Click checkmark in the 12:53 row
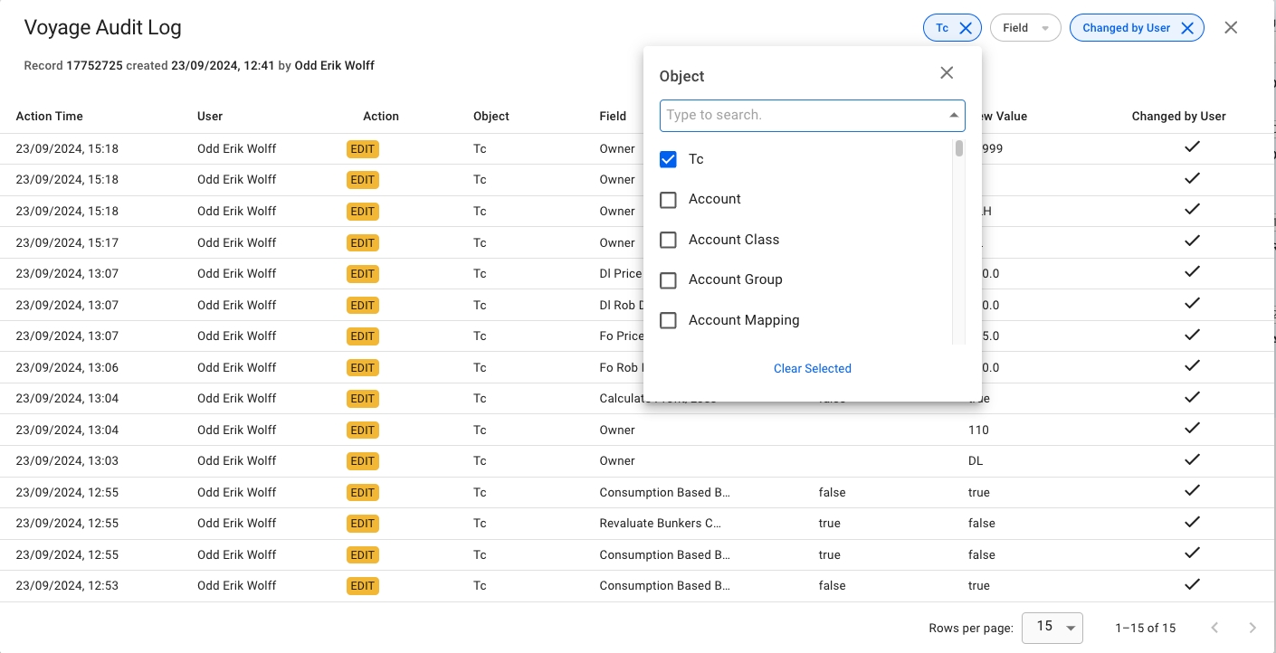This screenshot has height=653, width=1276. click(x=1192, y=583)
